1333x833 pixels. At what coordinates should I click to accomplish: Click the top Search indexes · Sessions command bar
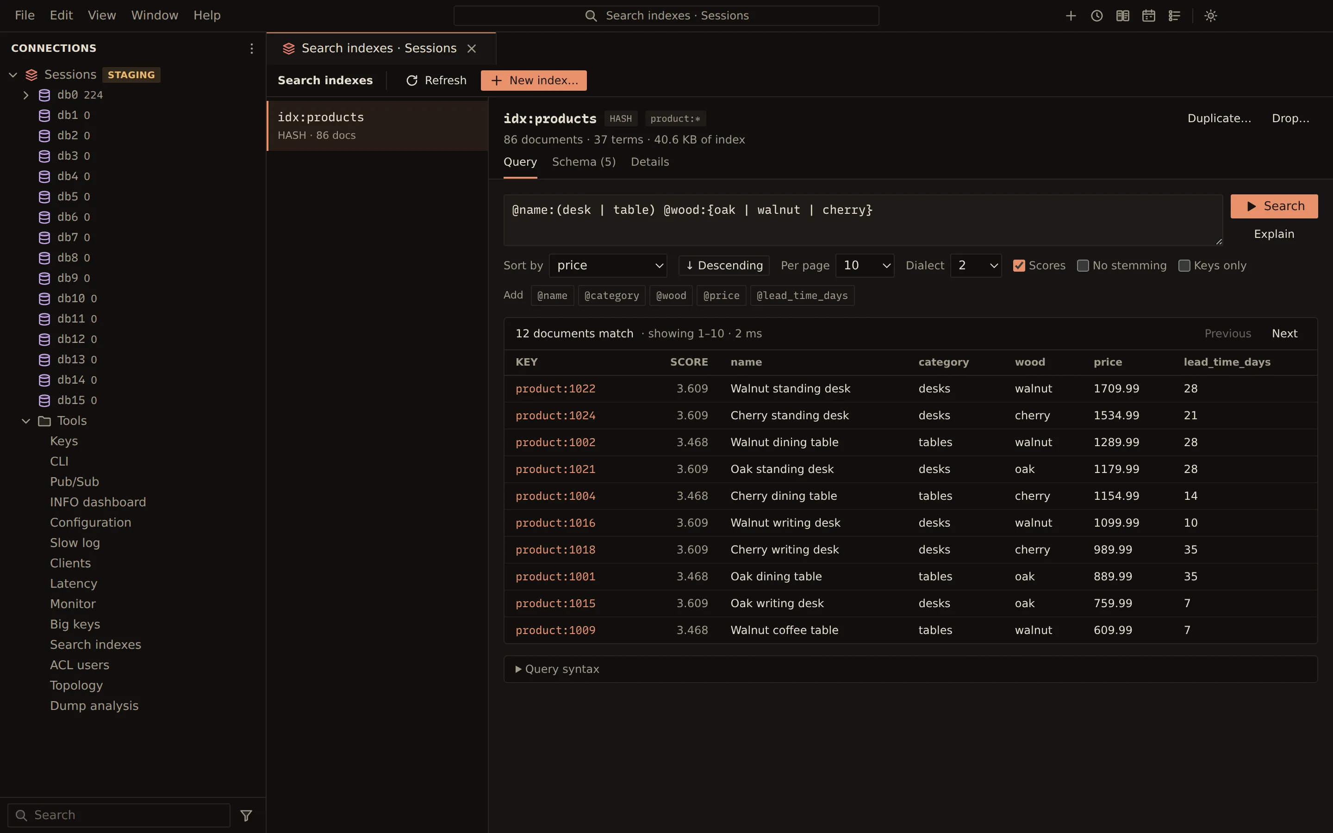click(666, 16)
